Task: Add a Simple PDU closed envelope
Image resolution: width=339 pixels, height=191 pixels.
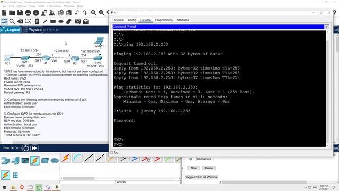Action: tap(78, 21)
